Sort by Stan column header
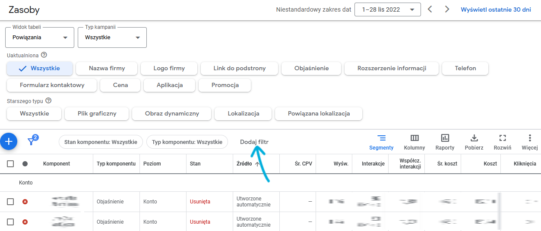Viewport: 541px width, 231px height. (195, 164)
